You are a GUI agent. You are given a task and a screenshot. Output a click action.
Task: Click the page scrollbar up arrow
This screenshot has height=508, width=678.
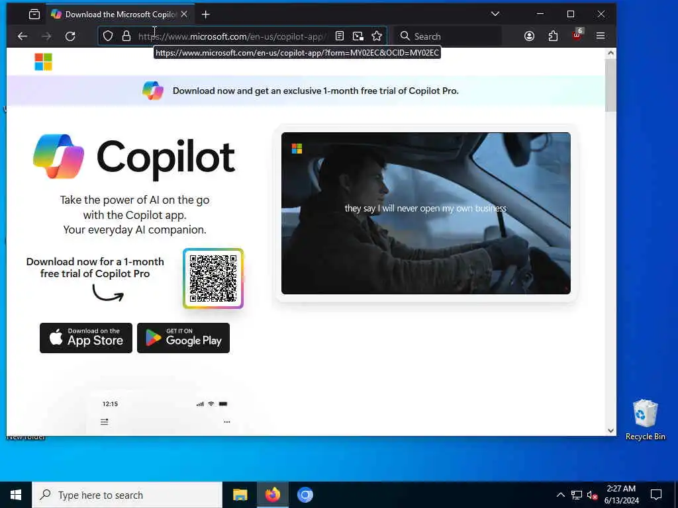coord(610,53)
